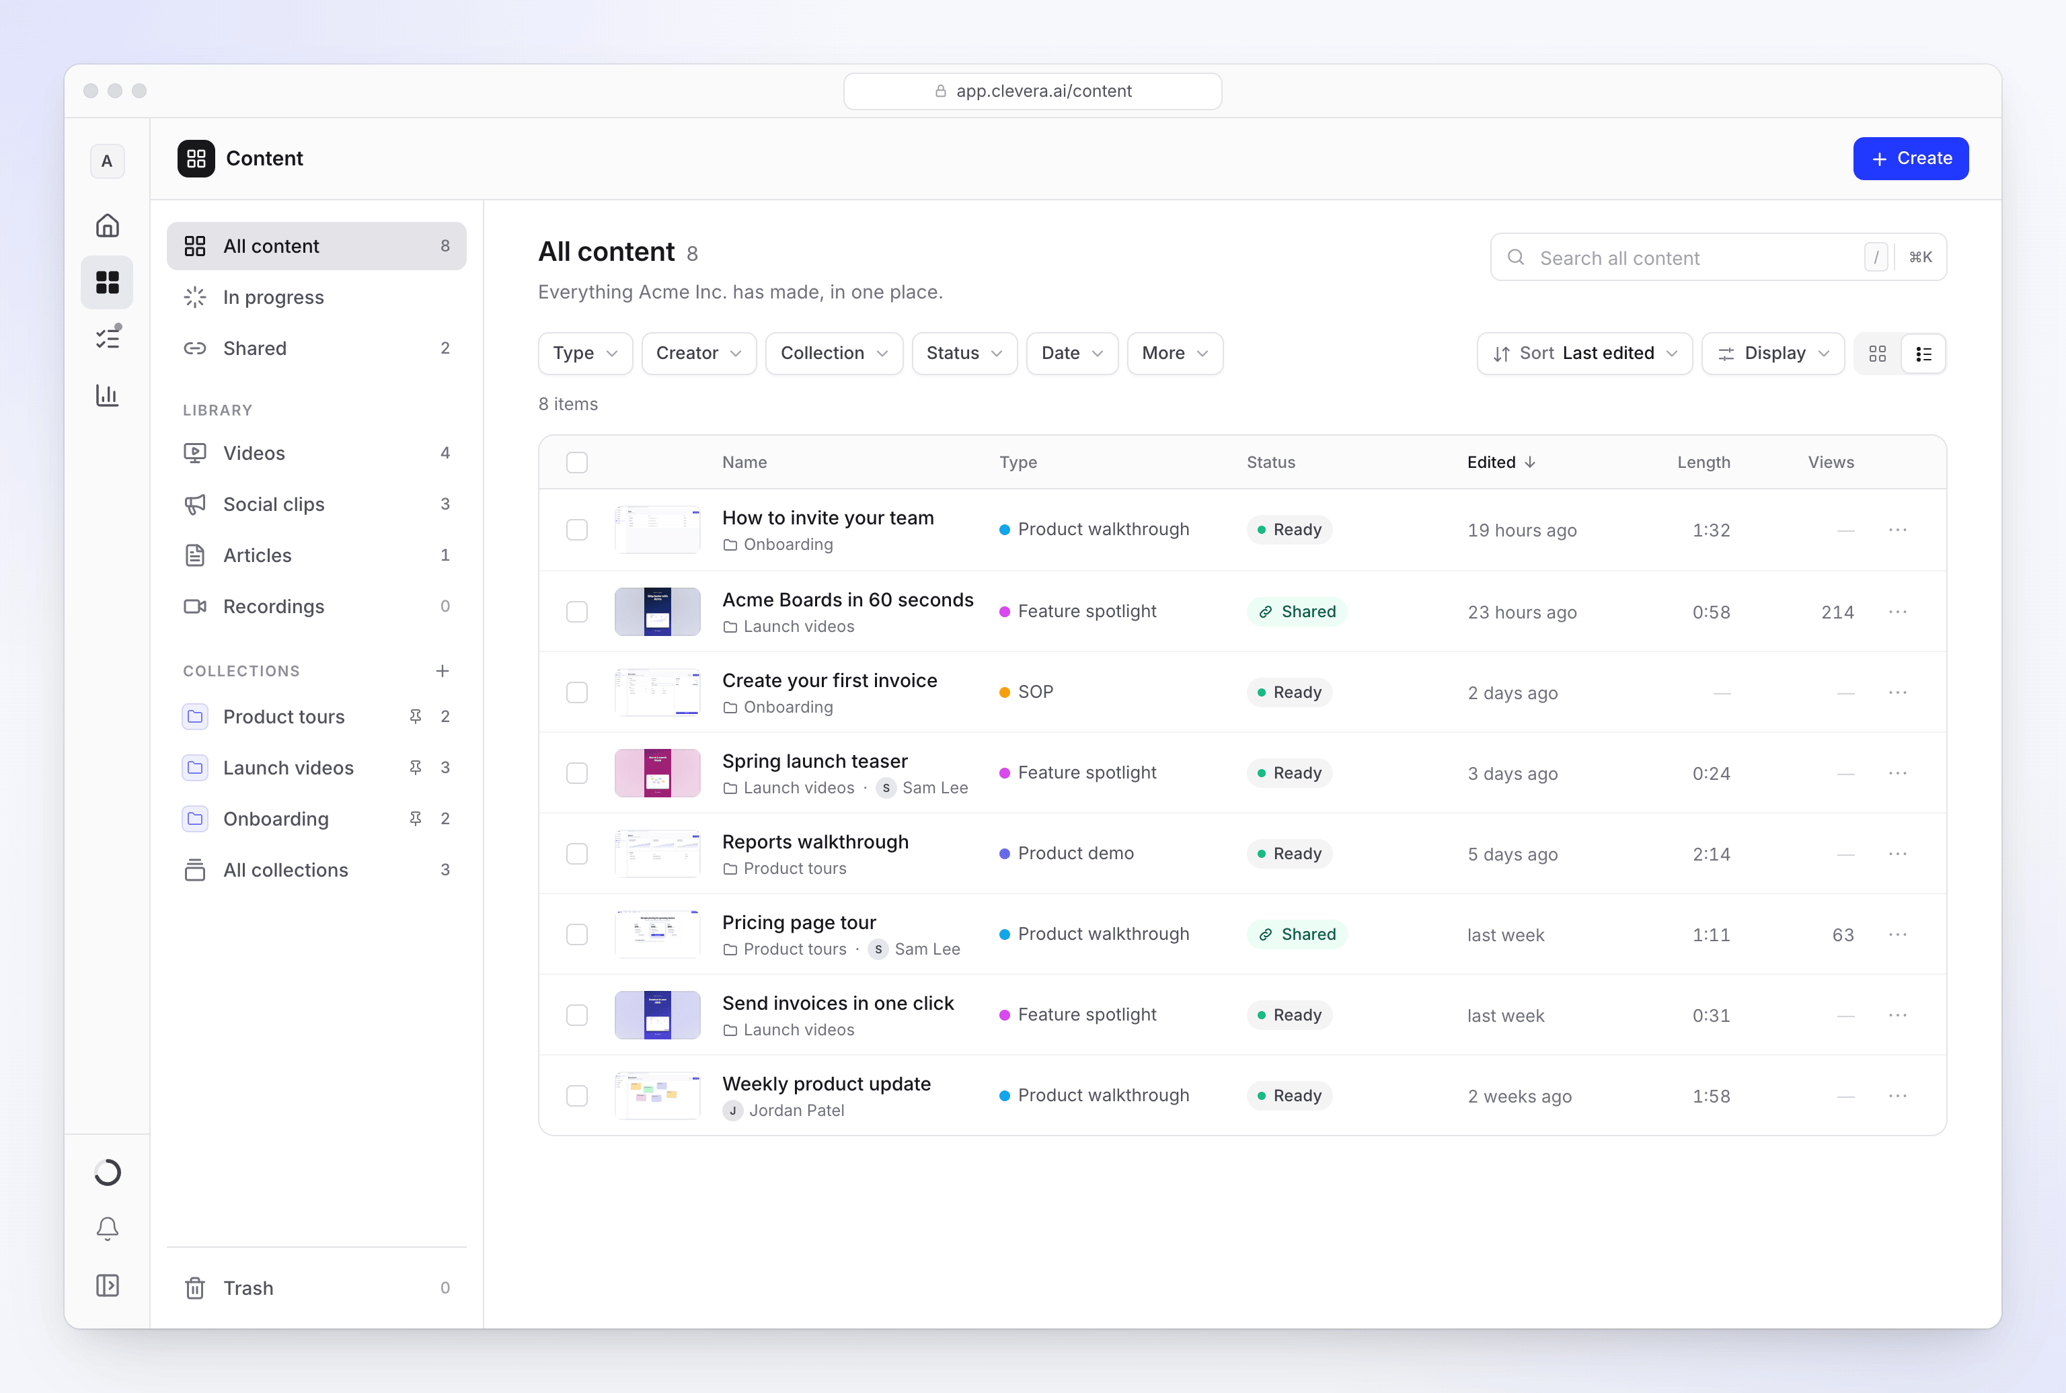
Task: Collapse sidebar with the panel toggle icon
Action: [x=108, y=1285]
